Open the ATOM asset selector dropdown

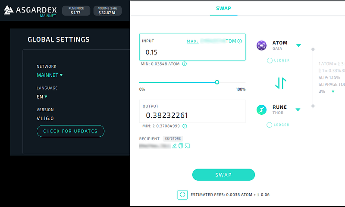(x=298, y=45)
